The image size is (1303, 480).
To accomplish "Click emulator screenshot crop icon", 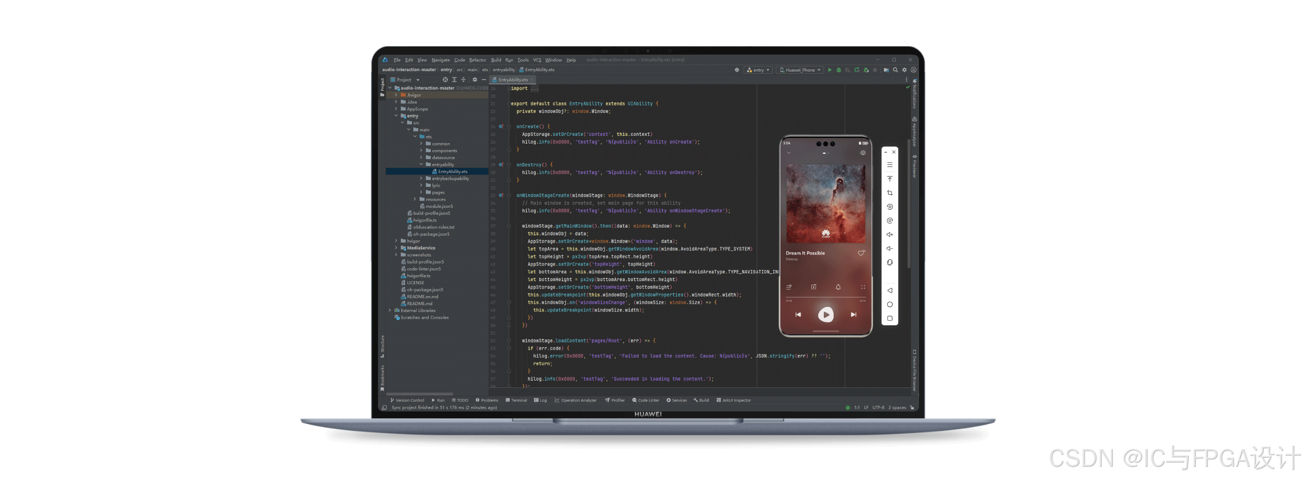I will tap(890, 193).
